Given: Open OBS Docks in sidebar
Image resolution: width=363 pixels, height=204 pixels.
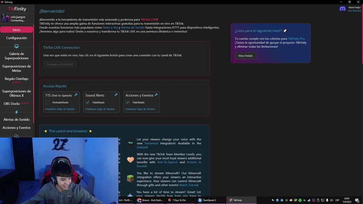Looking at the screenshot, I should (16, 104).
